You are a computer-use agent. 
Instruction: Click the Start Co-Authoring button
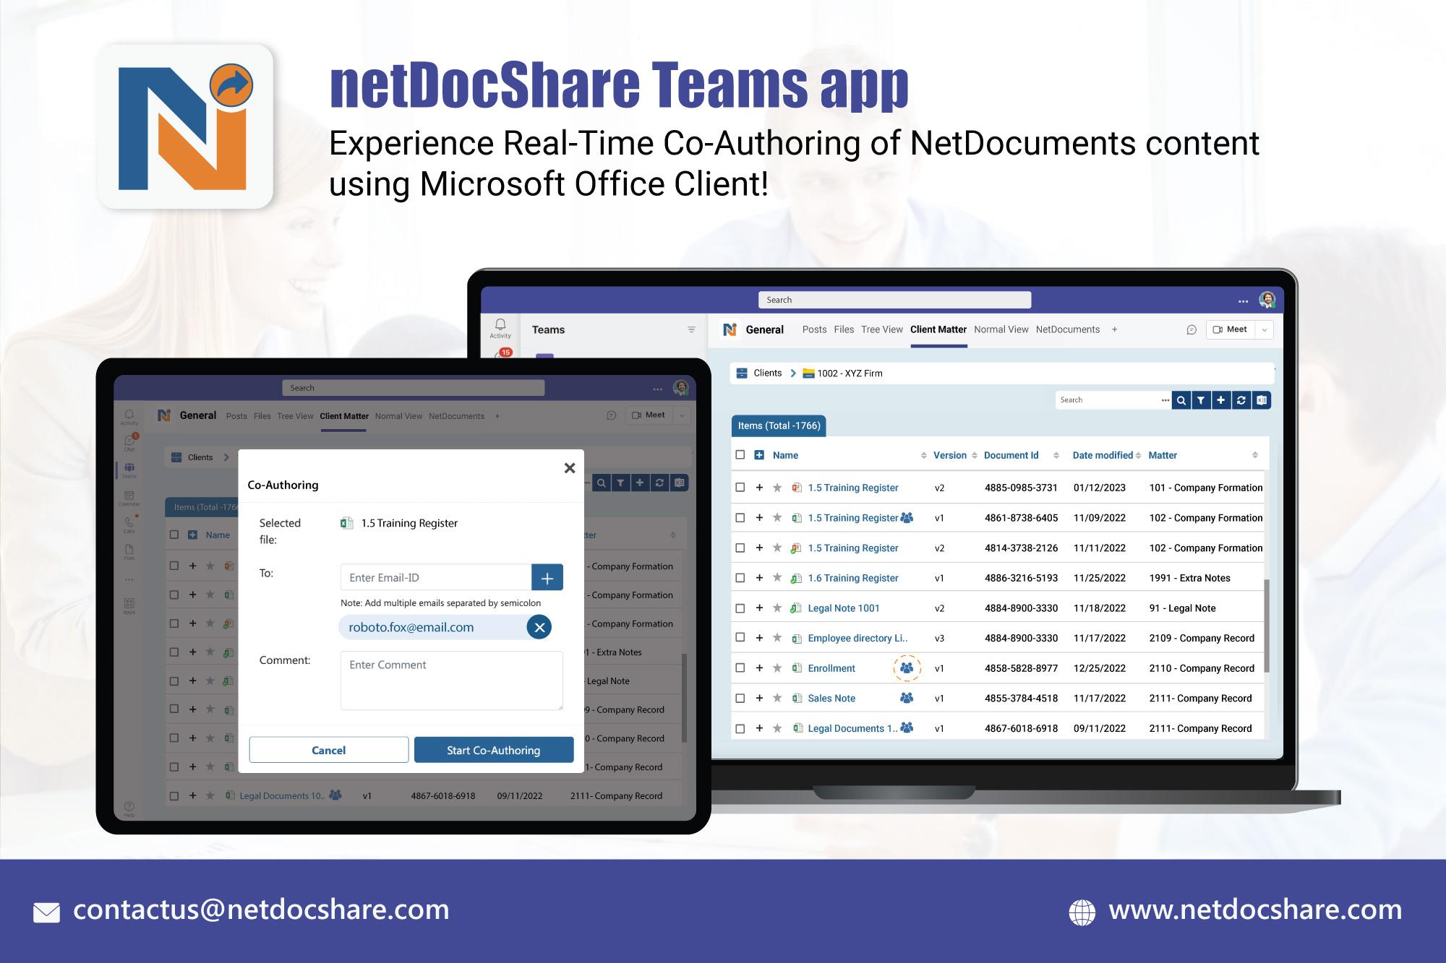[493, 750]
